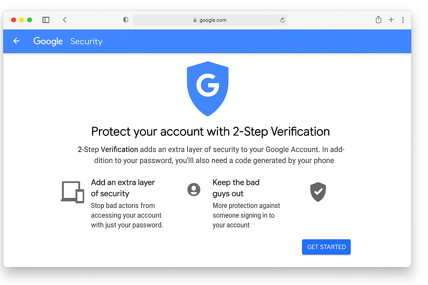428x285 pixels.
Task: Click the Security label in the header
Action: click(x=86, y=41)
